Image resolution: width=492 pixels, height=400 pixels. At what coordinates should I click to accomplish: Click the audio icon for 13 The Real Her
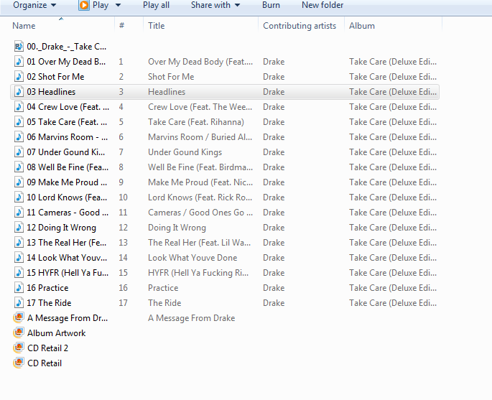19,242
